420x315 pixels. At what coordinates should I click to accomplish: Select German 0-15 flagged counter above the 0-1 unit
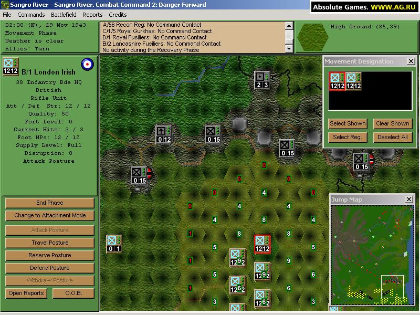point(139,176)
